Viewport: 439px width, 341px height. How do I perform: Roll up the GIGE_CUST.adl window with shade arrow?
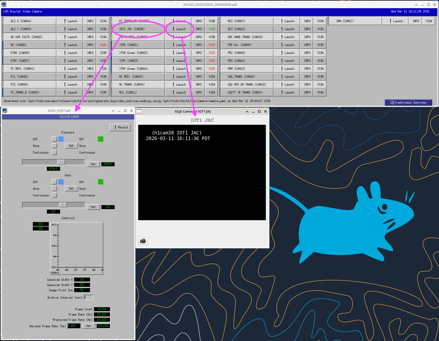[x=113, y=111]
